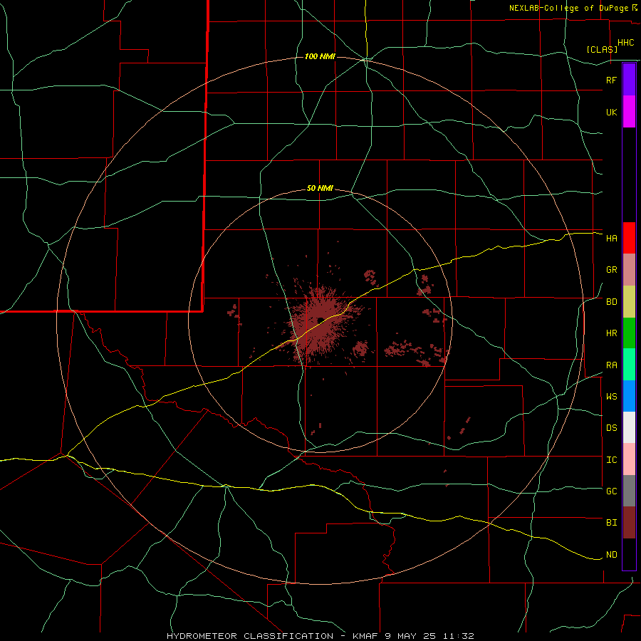The height and width of the screenshot is (641, 641).
Task: Click the blue WS legend swatch
Action: pyautogui.click(x=629, y=396)
